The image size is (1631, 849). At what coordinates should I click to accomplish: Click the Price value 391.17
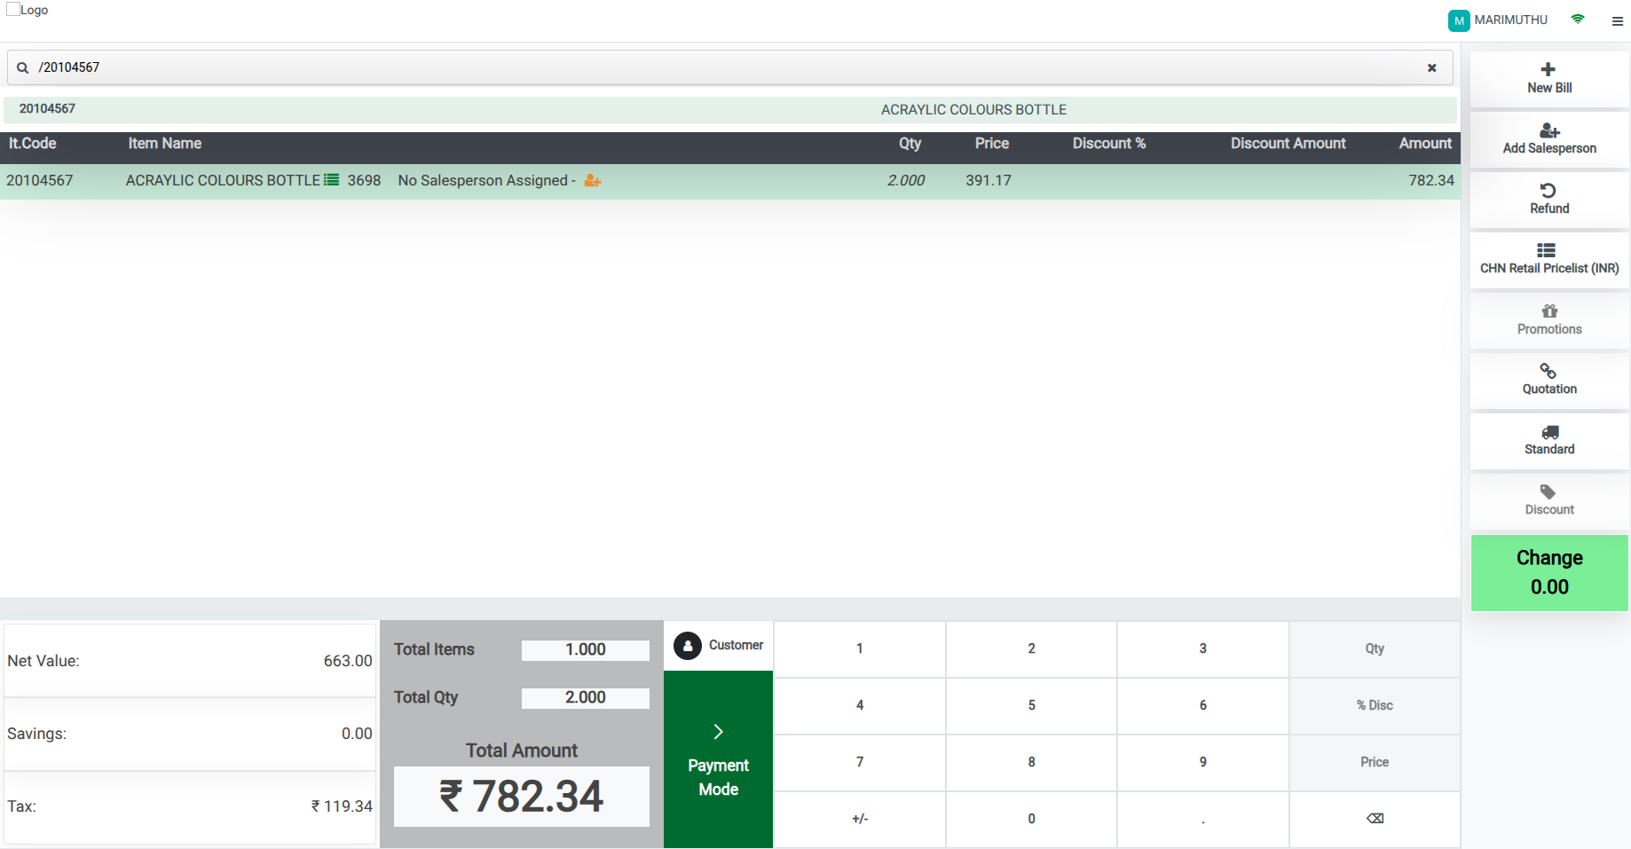[989, 181]
